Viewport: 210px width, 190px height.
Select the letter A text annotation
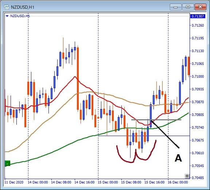(178, 158)
